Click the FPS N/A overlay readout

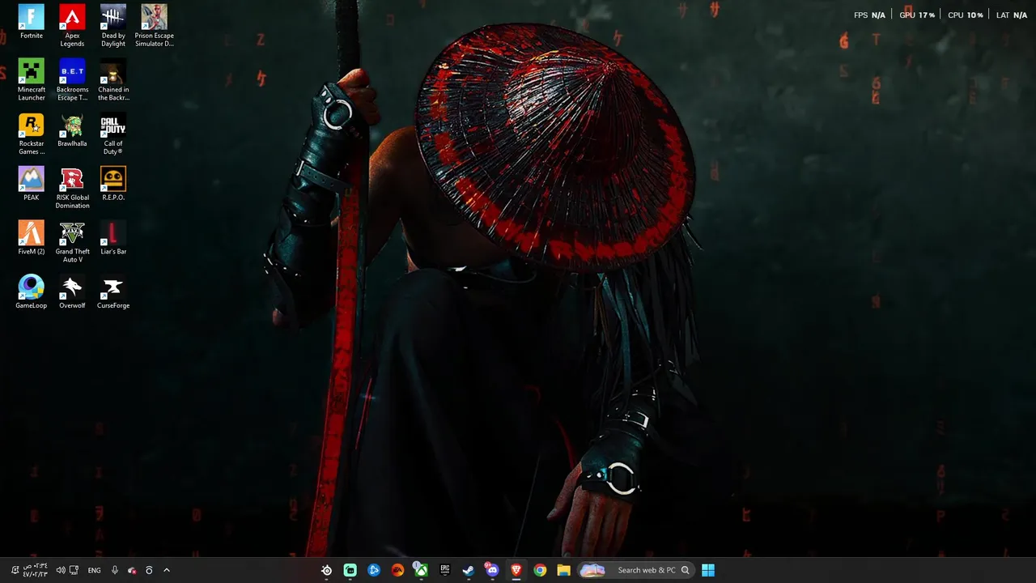click(869, 15)
